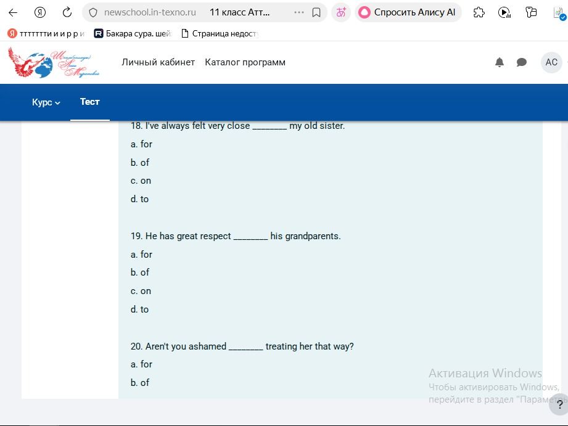Bookmark this page using the bookmark icon
The height and width of the screenshot is (426, 568).
pos(316,13)
